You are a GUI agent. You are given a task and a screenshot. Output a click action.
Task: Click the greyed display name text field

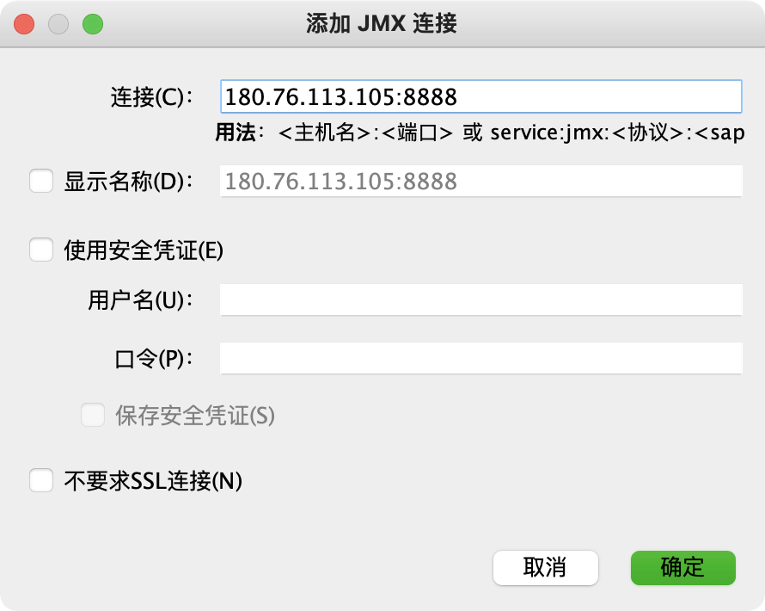pos(481,182)
